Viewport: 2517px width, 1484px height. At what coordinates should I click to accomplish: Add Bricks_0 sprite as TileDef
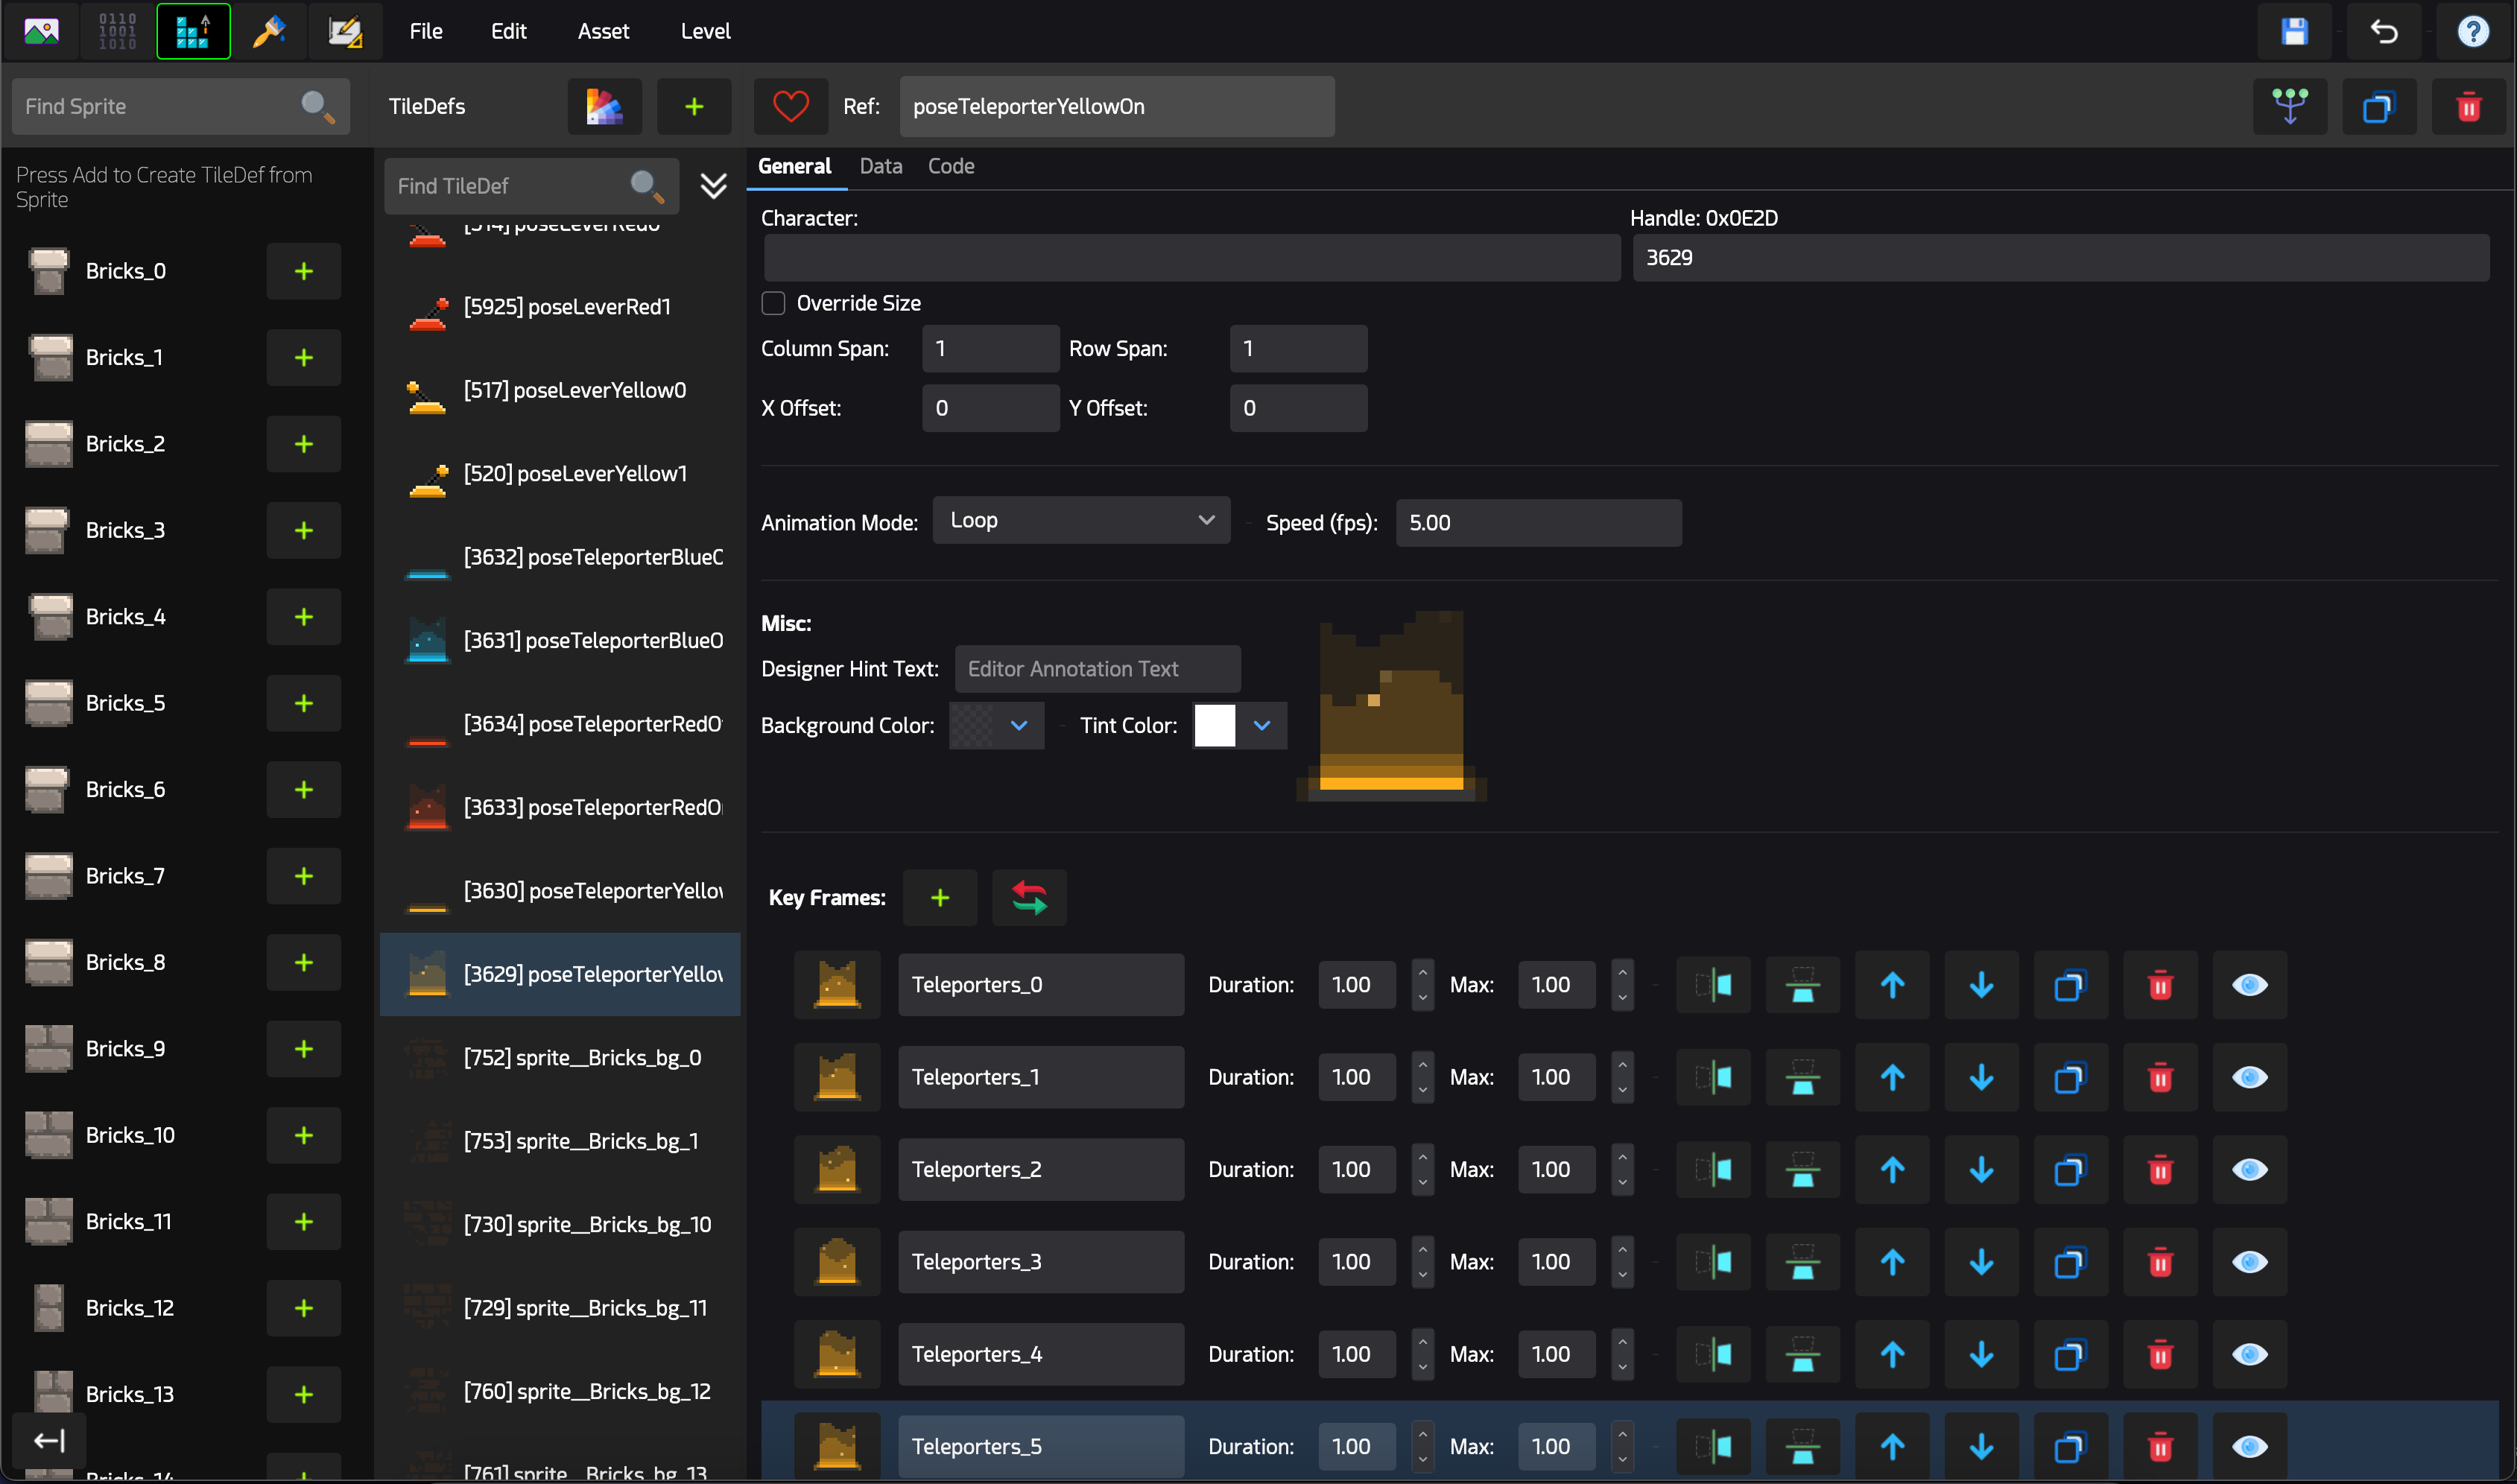pos(304,271)
